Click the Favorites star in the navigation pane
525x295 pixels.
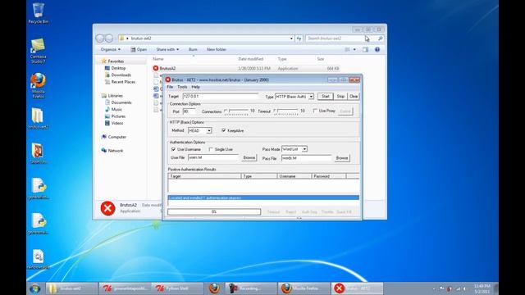(104, 61)
